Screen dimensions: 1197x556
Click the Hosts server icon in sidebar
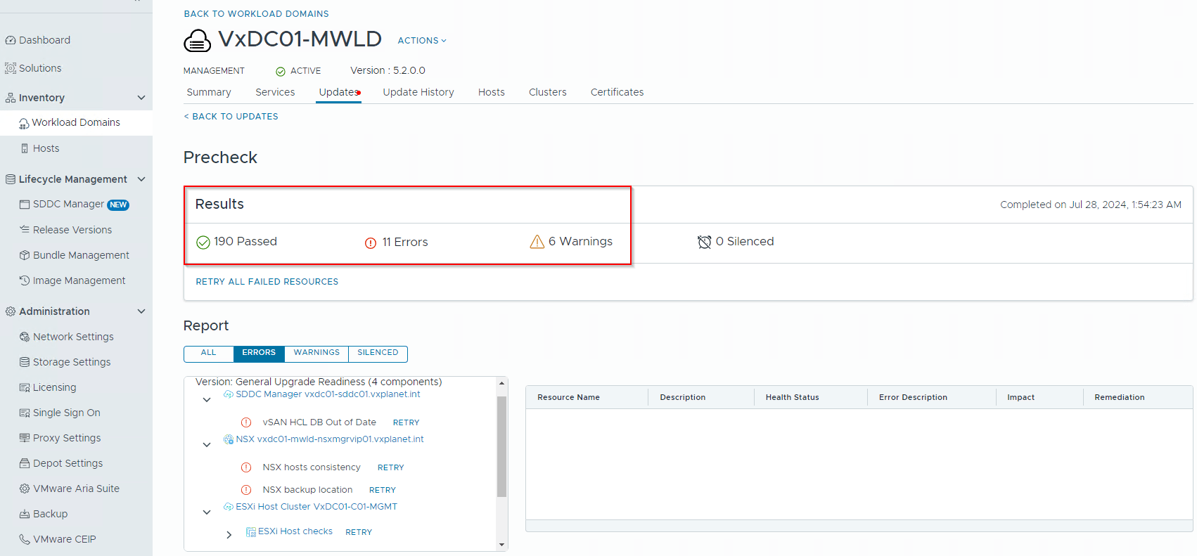point(25,148)
